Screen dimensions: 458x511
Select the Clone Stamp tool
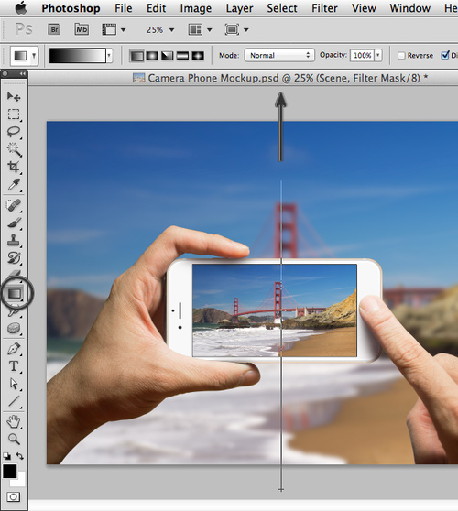click(x=14, y=241)
